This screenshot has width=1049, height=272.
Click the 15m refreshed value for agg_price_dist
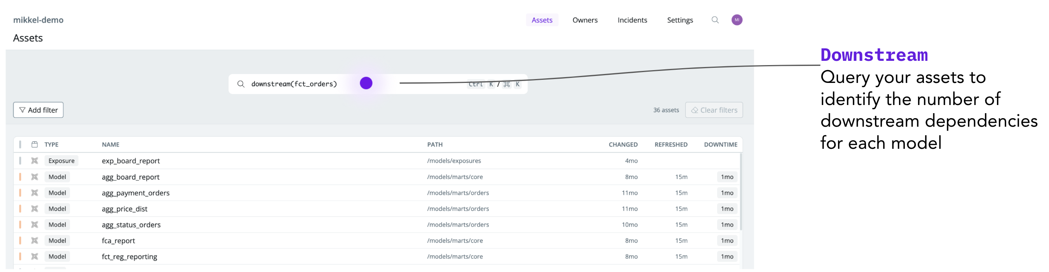point(681,209)
